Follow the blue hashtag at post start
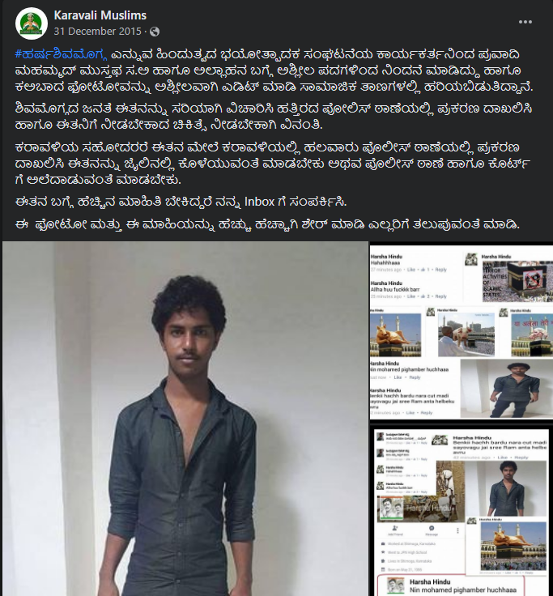553x596 pixels. [62, 55]
